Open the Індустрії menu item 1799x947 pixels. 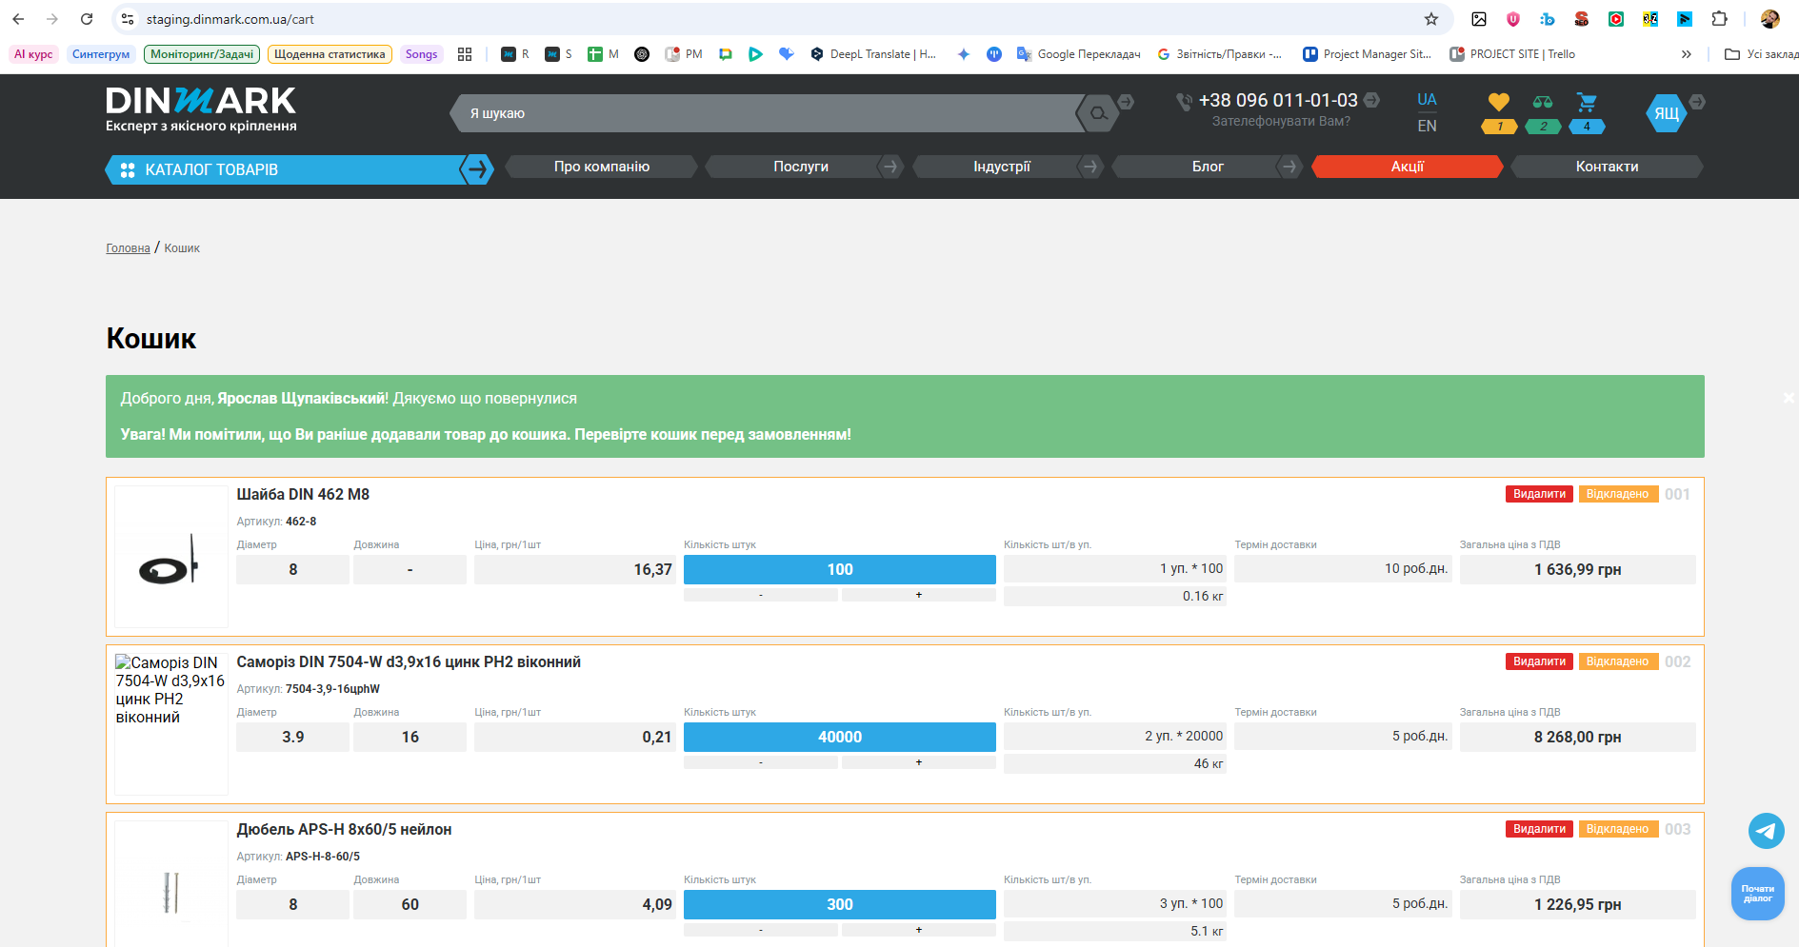[x=1002, y=167]
